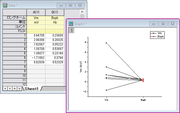Select cell with value 0.64705
Viewport: 180px width, 113px height.
36,35
